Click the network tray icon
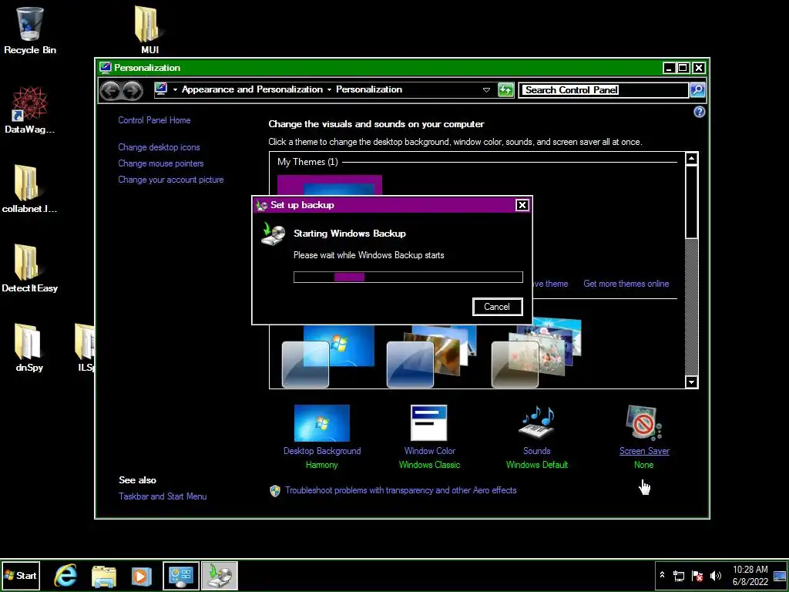Image resolution: width=789 pixels, height=592 pixels. point(679,575)
